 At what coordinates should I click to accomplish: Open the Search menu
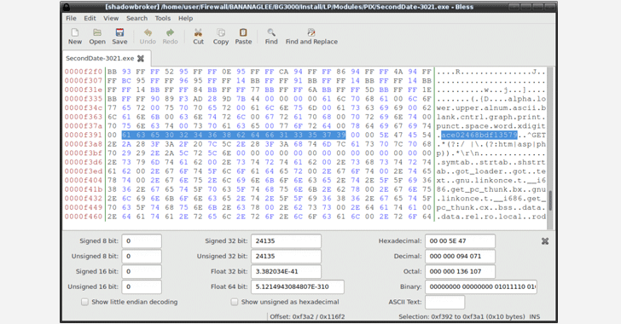click(137, 18)
